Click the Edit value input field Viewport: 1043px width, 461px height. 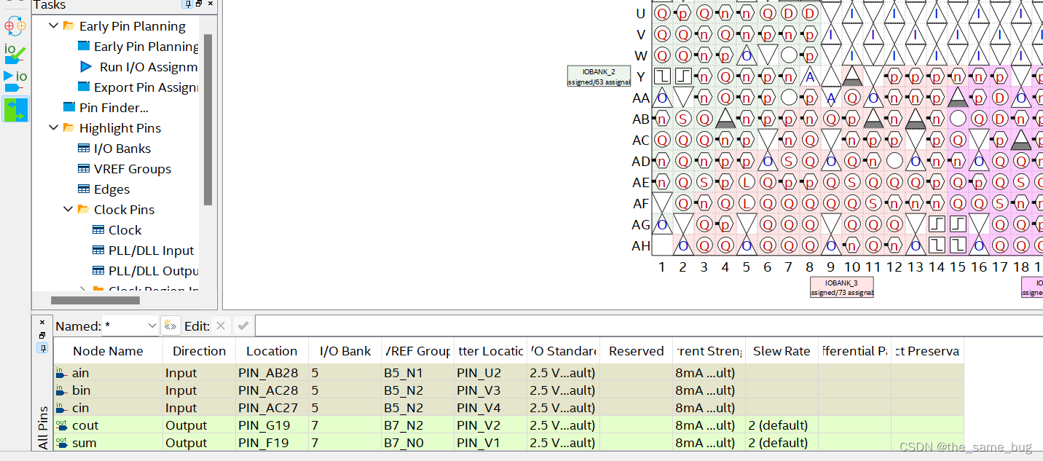pos(648,326)
